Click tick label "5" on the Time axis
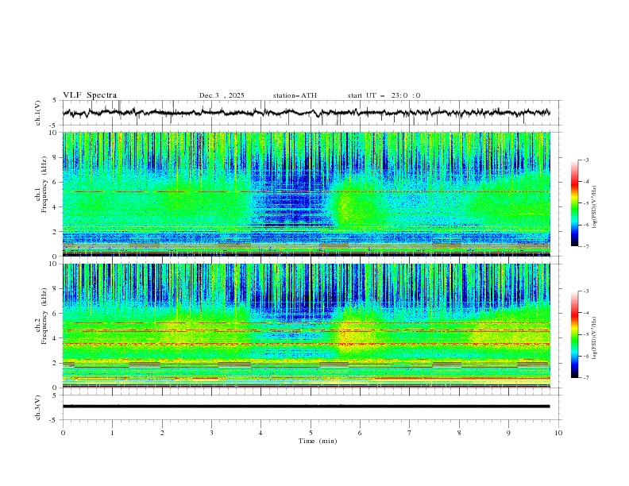This screenshot has width=629, height=486. (311, 433)
